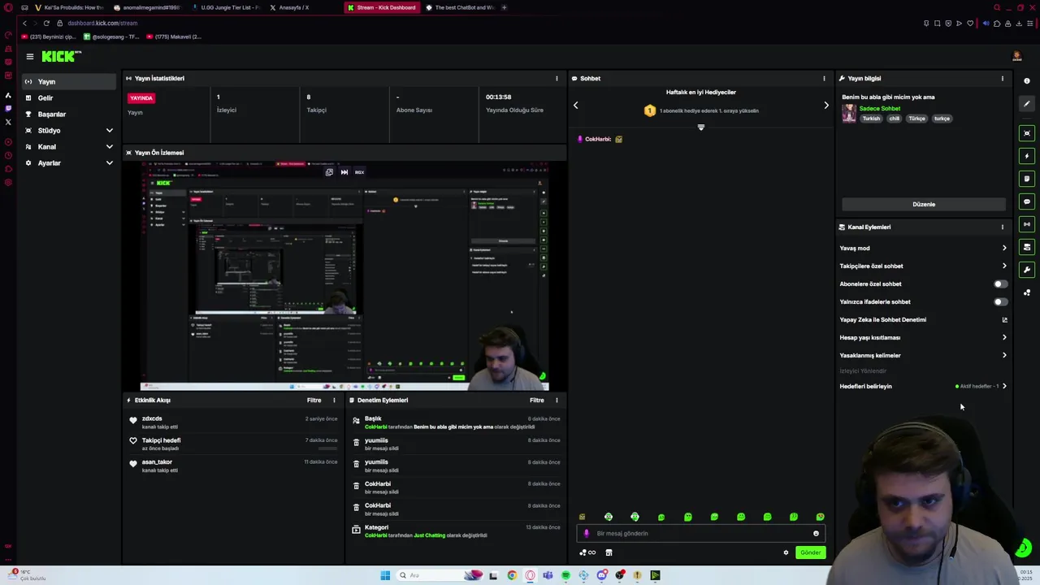The height and width of the screenshot is (585, 1040).
Task: Click the pencil edit icon in right rail
Action: pos(1027,104)
